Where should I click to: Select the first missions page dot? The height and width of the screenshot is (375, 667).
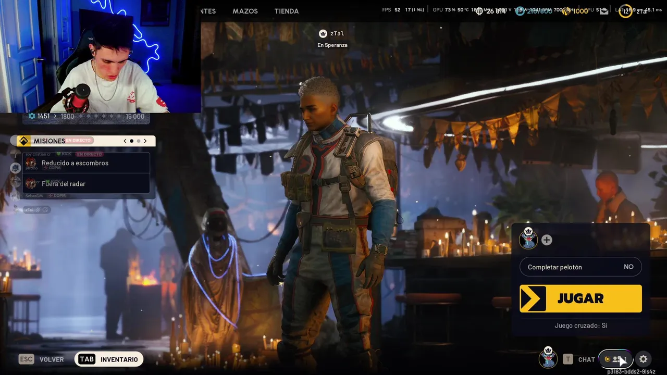pyautogui.click(x=131, y=141)
